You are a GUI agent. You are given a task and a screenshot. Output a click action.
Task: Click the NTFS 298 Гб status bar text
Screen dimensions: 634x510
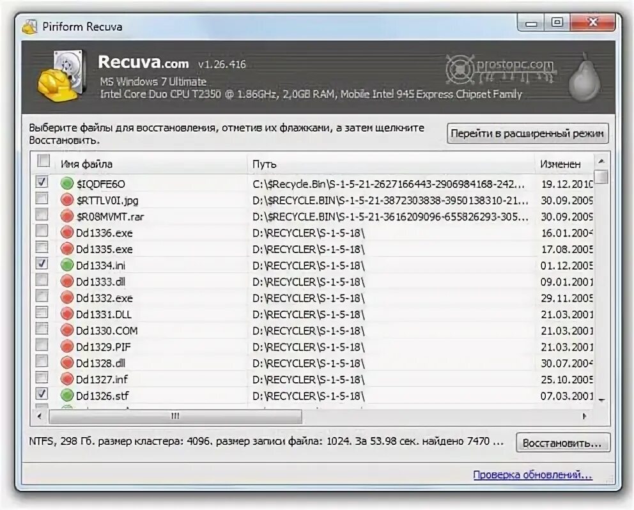point(266,441)
